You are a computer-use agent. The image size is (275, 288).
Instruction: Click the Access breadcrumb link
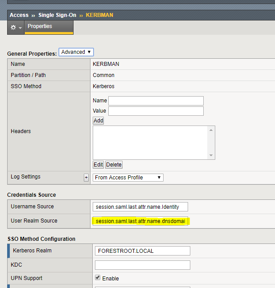click(x=19, y=15)
